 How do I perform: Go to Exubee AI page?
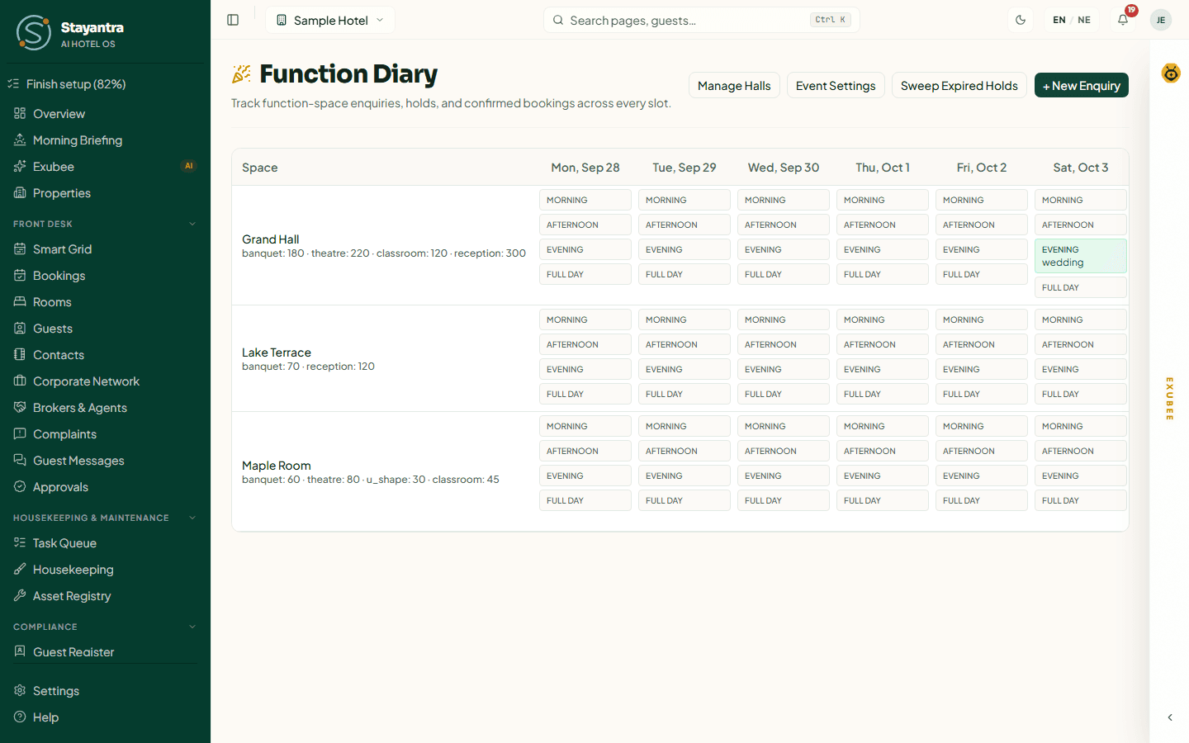click(x=105, y=167)
